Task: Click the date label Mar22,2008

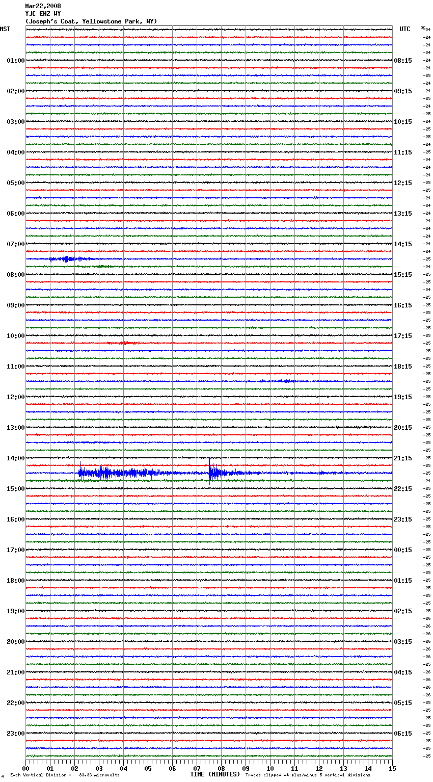Action: [43, 6]
